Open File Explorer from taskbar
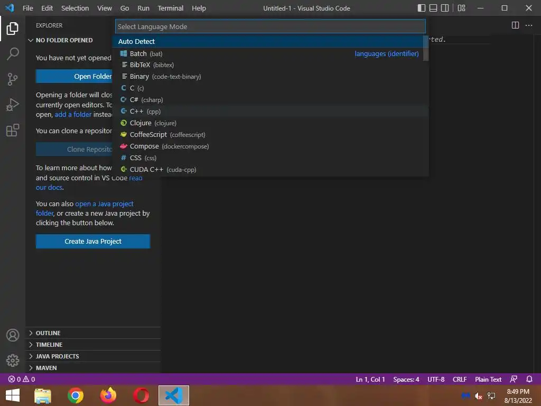 point(43,395)
